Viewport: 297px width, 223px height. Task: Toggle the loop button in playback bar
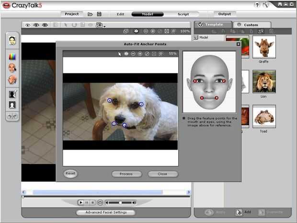point(100,202)
